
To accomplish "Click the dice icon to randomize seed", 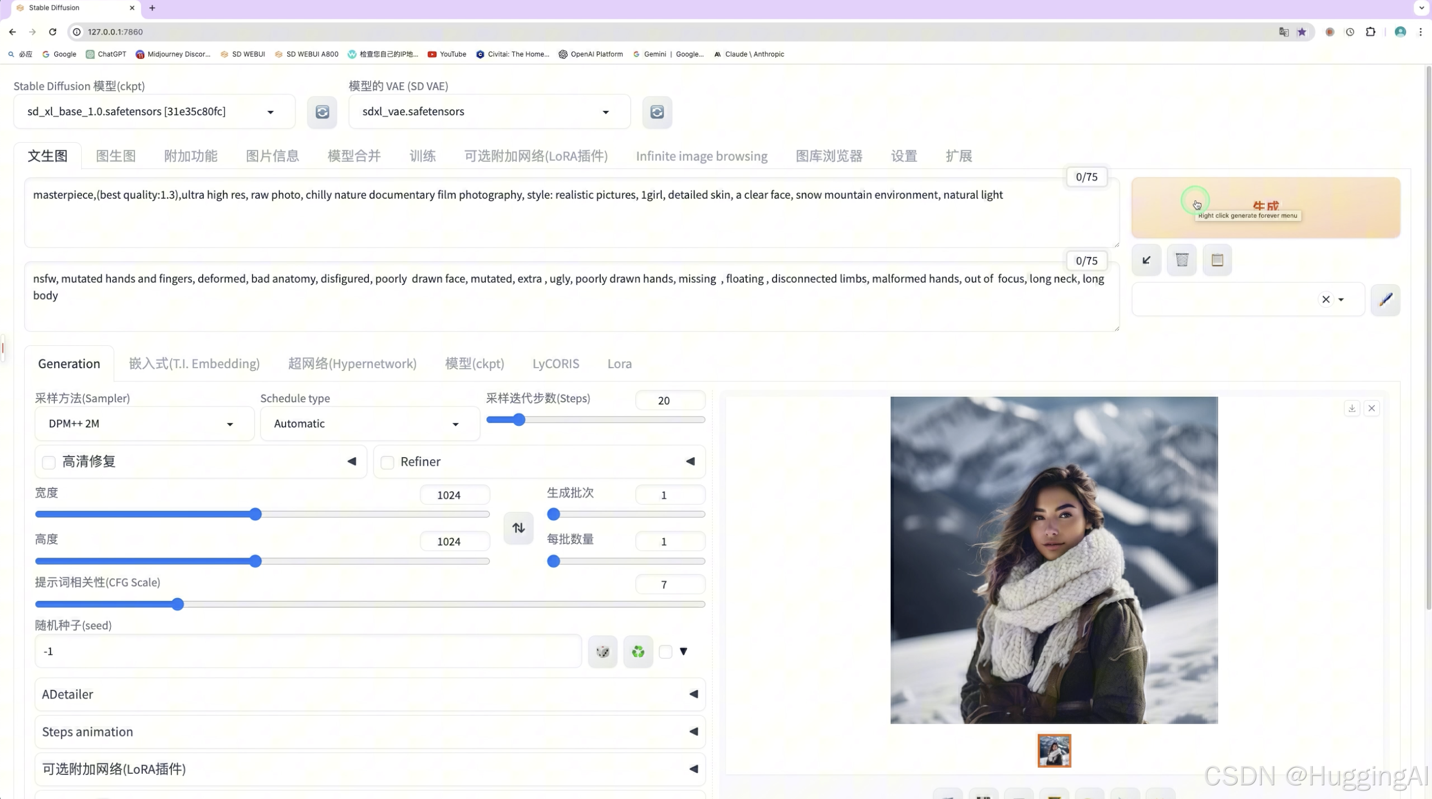I will point(602,651).
